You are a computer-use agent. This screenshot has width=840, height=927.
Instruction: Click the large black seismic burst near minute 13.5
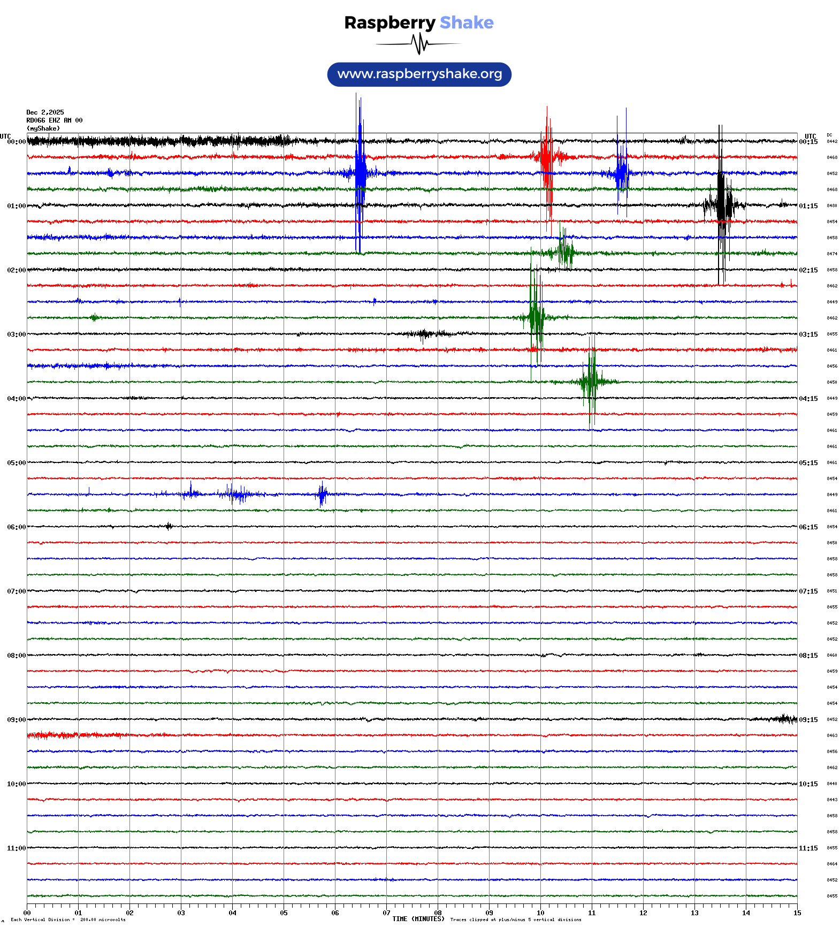coord(722,205)
